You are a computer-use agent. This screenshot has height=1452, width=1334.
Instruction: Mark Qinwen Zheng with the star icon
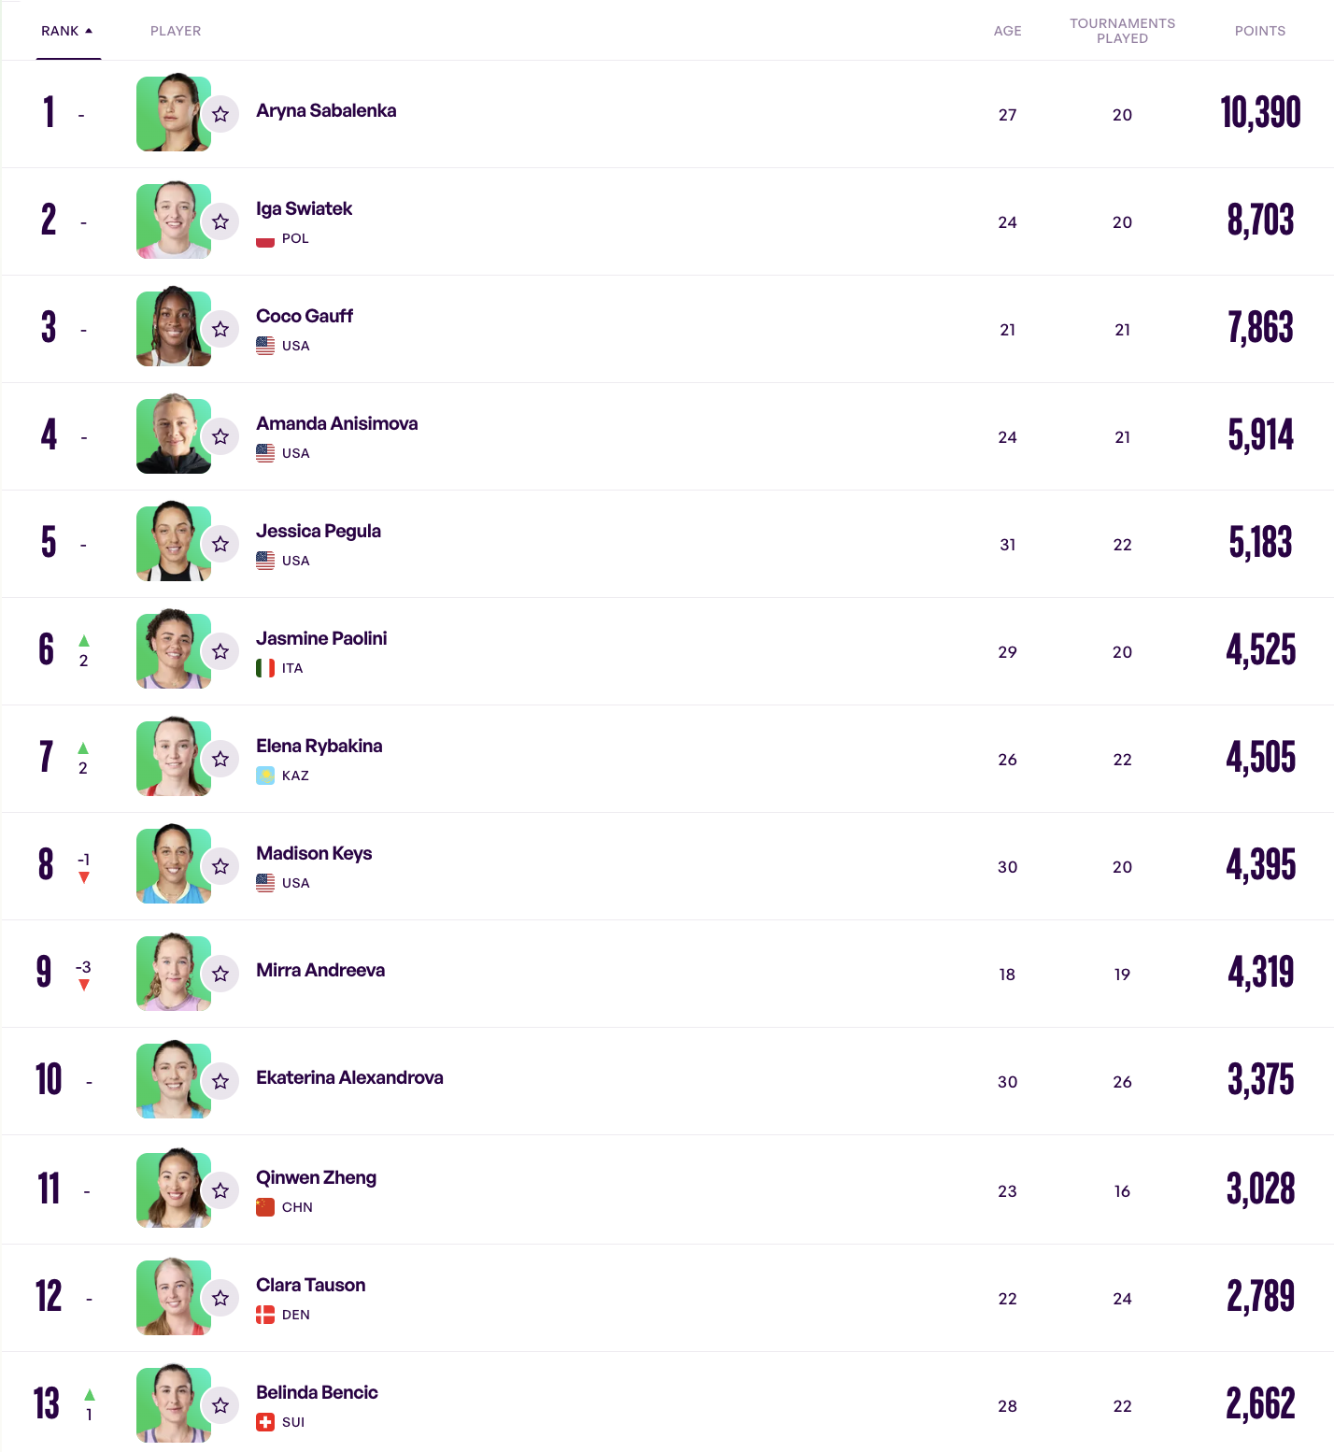click(x=220, y=1191)
